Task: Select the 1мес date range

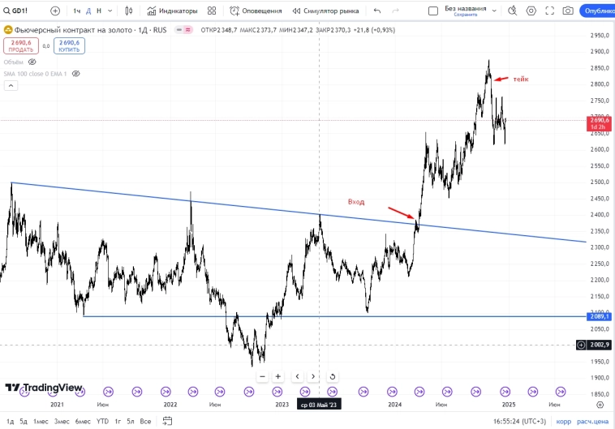Action: click(41, 422)
